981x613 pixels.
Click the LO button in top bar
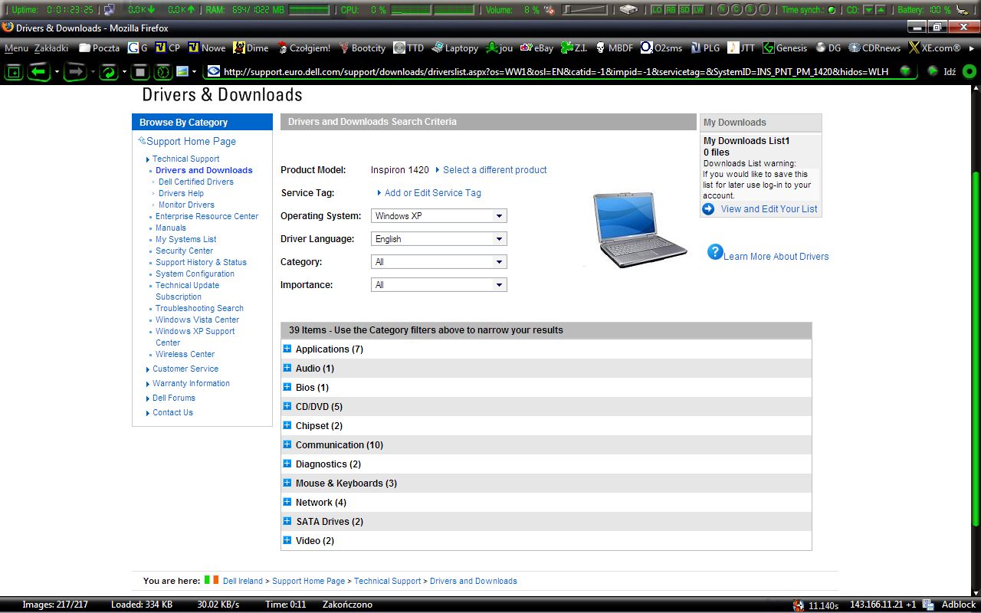657,10
